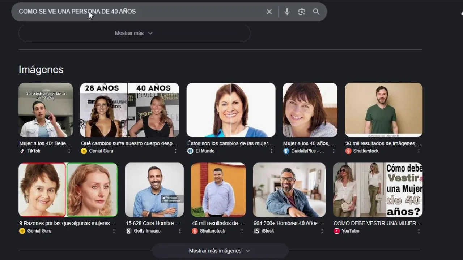Image resolution: width=463 pixels, height=260 pixels.
Task: Open more options for CuídatePlus result
Action: [x=334, y=151]
